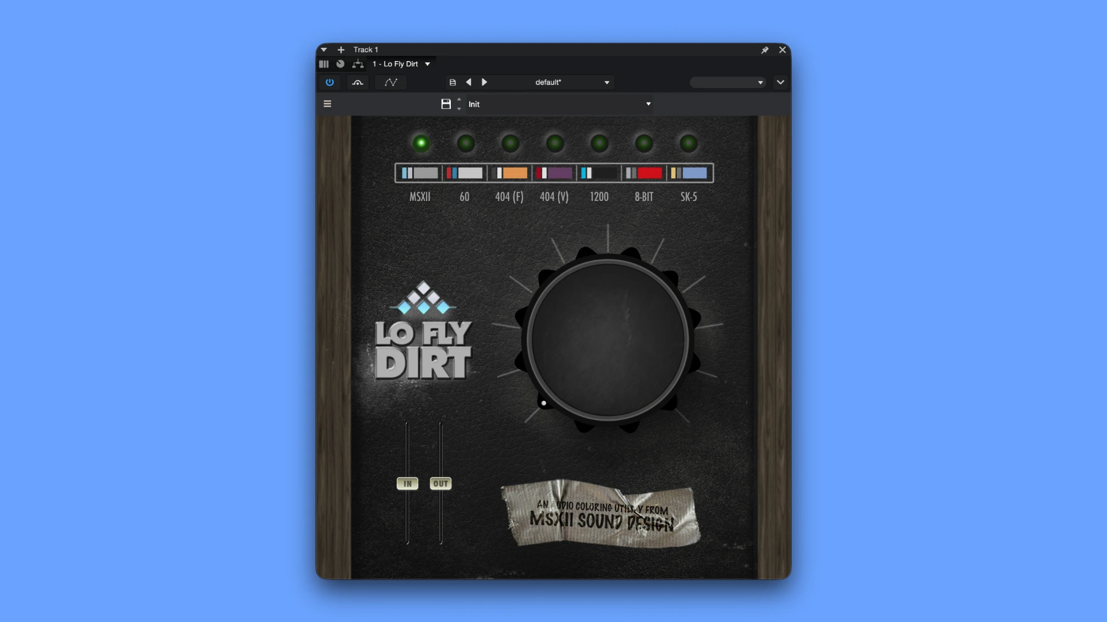Viewport: 1107px width, 622px height.
Task: Open the Init preset dropdown
Action: click(559, 104)
